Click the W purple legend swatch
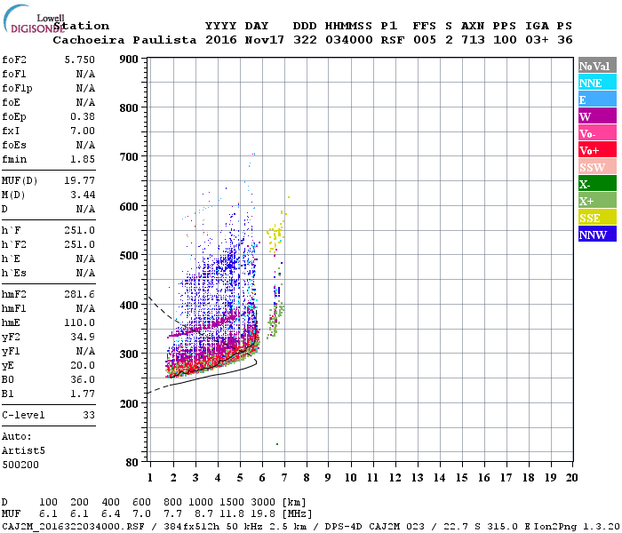The image size is (622, 533). pos(597,116)
